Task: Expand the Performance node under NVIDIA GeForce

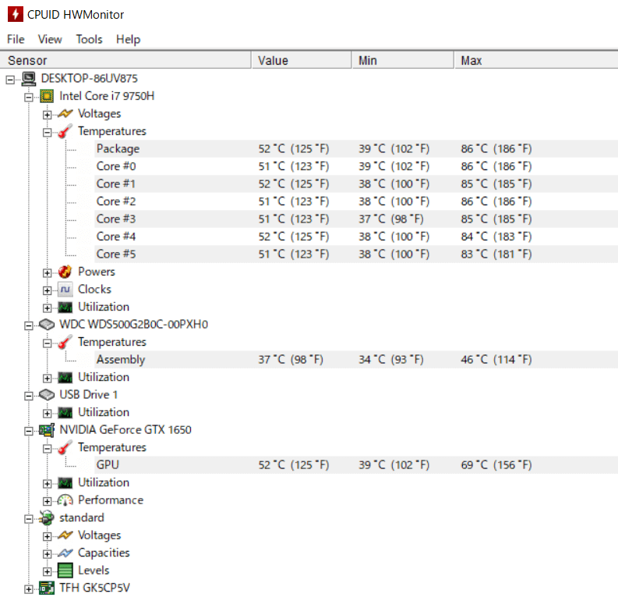Action: point(47,501)
